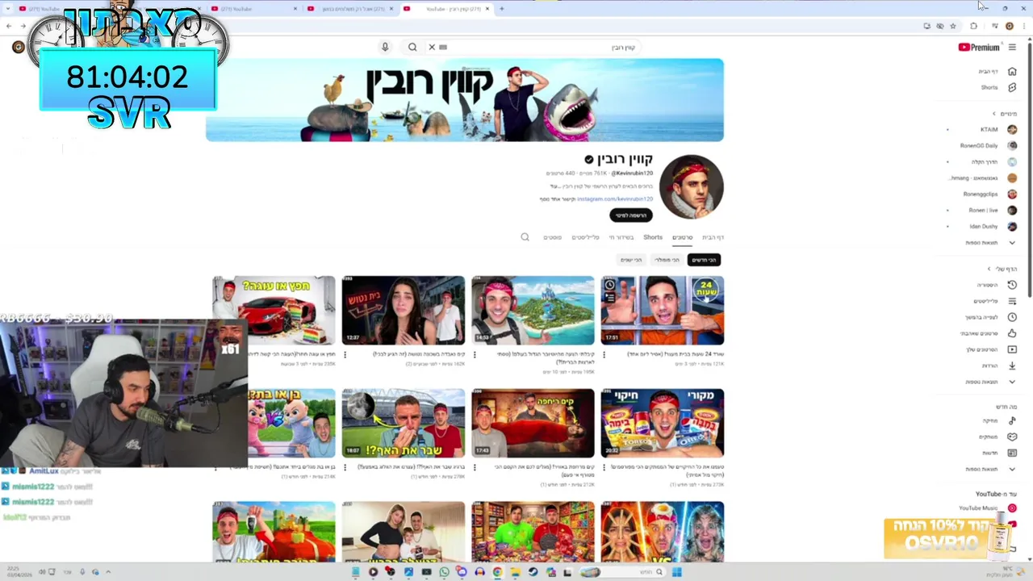The image size is (1033, 581).
Task: Open the snacks imitation vs original video thumbnail
Action: (x=663, y=424)
